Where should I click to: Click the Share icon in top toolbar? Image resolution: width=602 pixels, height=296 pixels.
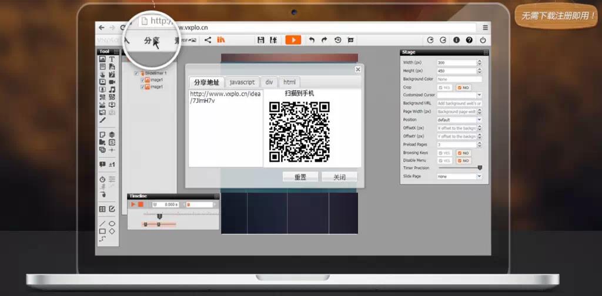[208, 40]
